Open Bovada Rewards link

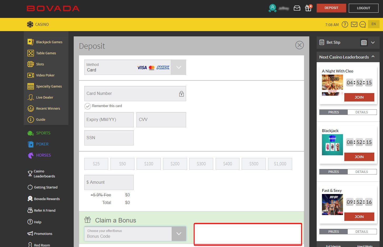pos(47,199)
